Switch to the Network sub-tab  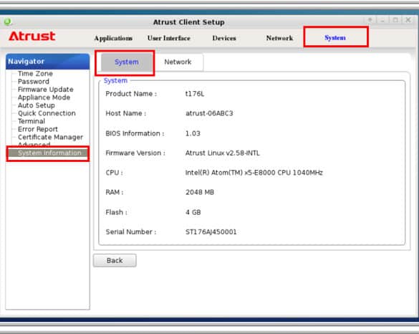(x=178, y=62)
